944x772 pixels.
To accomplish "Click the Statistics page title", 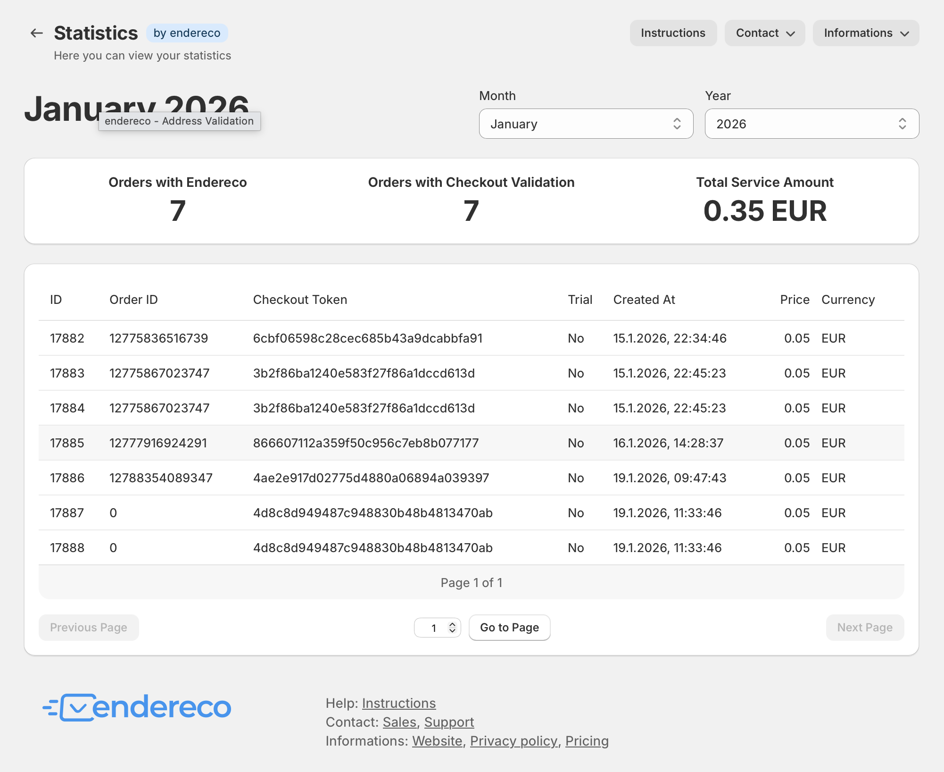I will (x=96, y=33).
